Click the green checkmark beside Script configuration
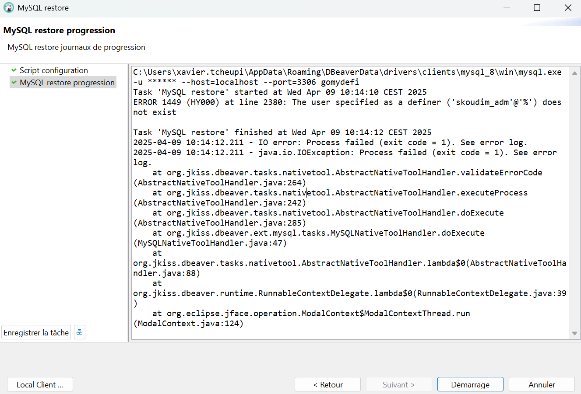 click(14, 70)
